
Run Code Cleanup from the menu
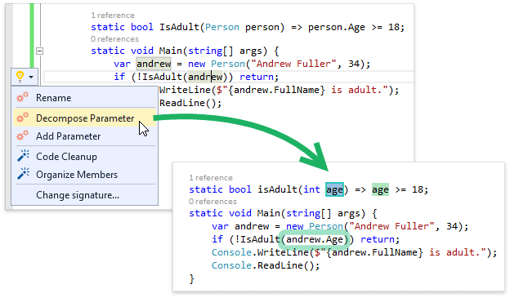pos(84,157)
